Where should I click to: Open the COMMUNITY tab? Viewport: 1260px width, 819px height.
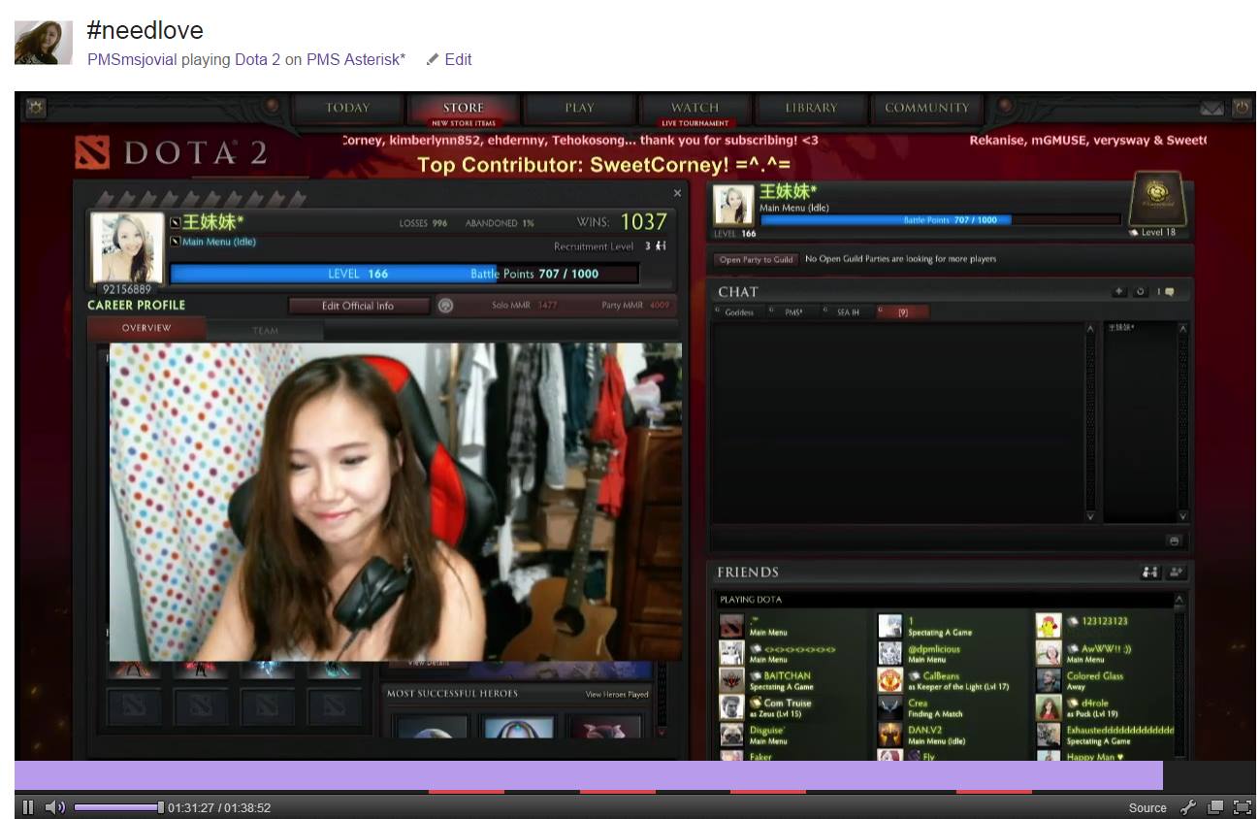click(926, 109)
